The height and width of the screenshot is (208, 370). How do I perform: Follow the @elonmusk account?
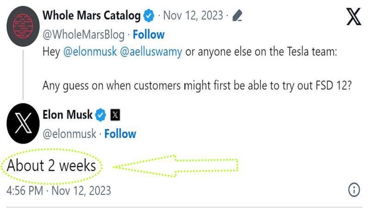pyautogui.click(x=120, y=134)
